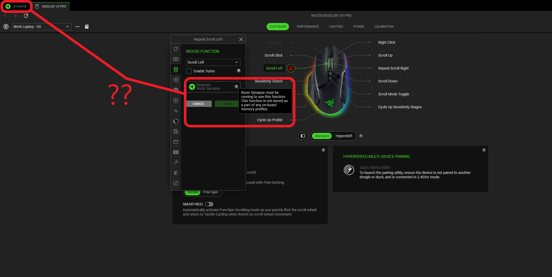
Task: Open the Keyboard Function category icon
Action: click(176, 59)
